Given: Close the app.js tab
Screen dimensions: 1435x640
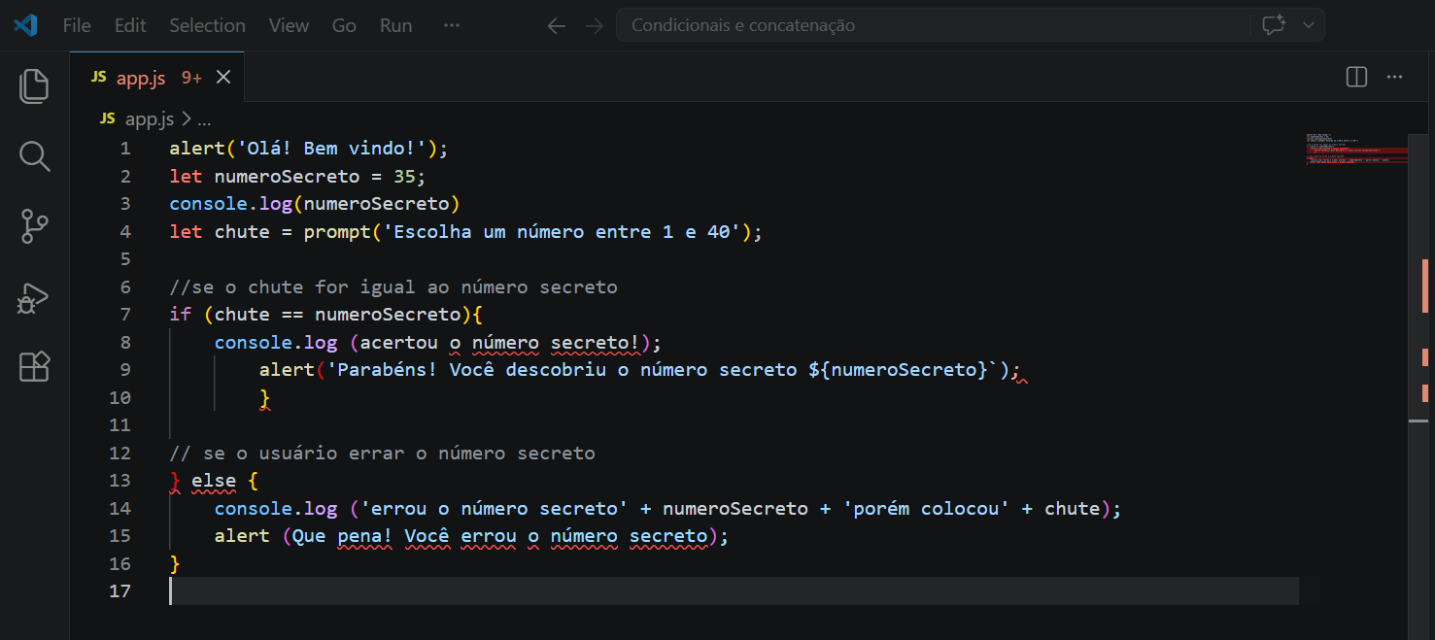Looking at the screenshot, I should pos(223,78).
